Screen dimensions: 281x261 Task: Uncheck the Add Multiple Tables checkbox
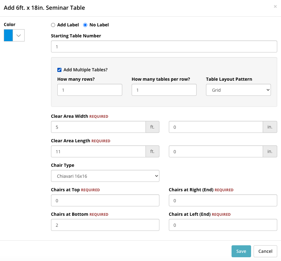[x=59, y=70]
